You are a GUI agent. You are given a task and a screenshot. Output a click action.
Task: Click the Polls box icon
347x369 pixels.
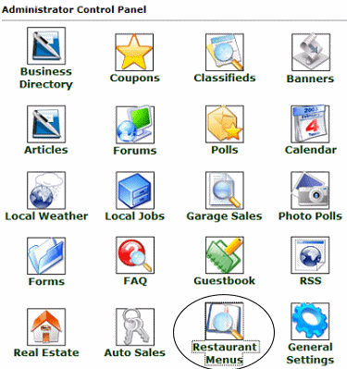point(225,124)
